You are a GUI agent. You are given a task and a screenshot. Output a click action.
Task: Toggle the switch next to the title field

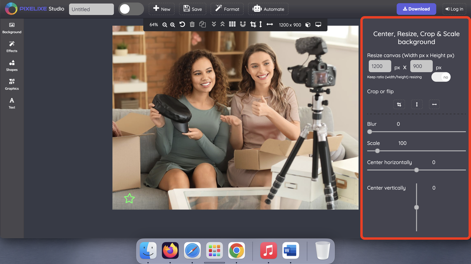click(131, 9)
